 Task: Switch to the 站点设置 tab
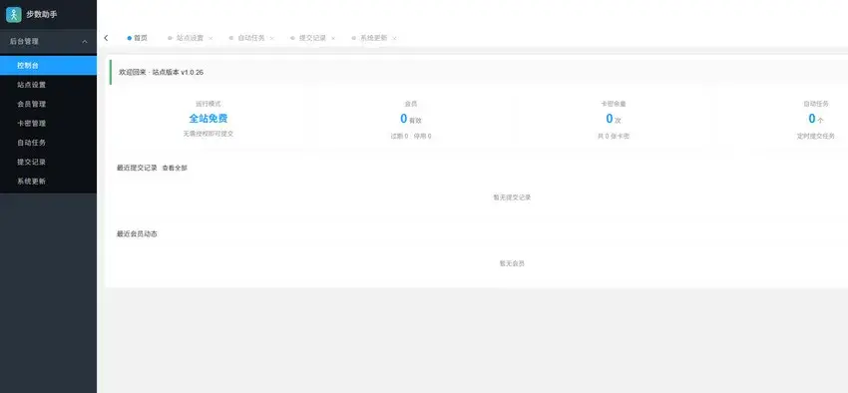[190, 38]
